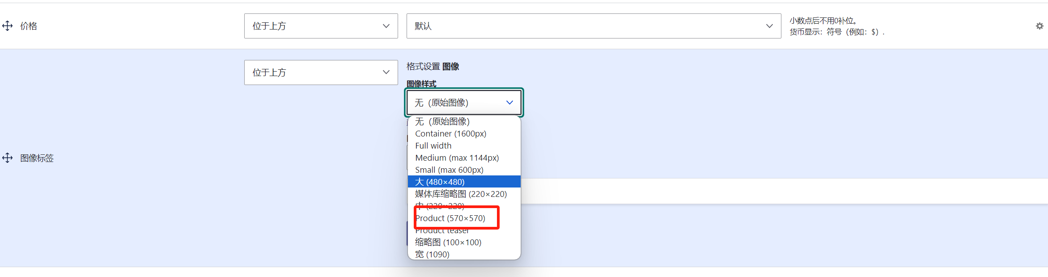
Task: Choose 缩略图 (100×100) image style
Action: pyautogui.click(x=464, y=242)
